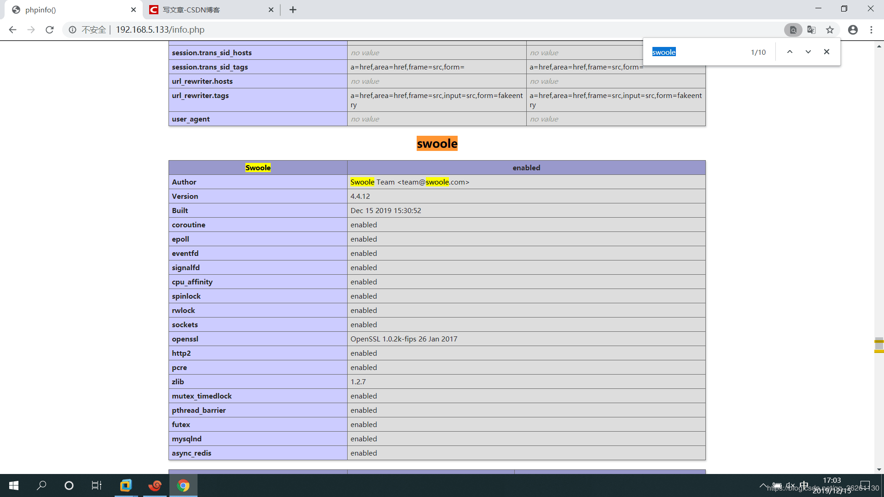The width and height of the screenshot is (884, 497).
Task: Open Windows taskbar search
Action: 41,485
